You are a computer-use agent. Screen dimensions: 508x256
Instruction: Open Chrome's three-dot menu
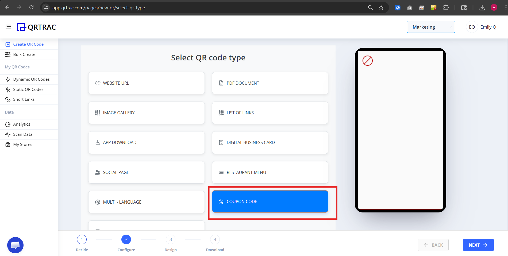click(x=505, y=7)
